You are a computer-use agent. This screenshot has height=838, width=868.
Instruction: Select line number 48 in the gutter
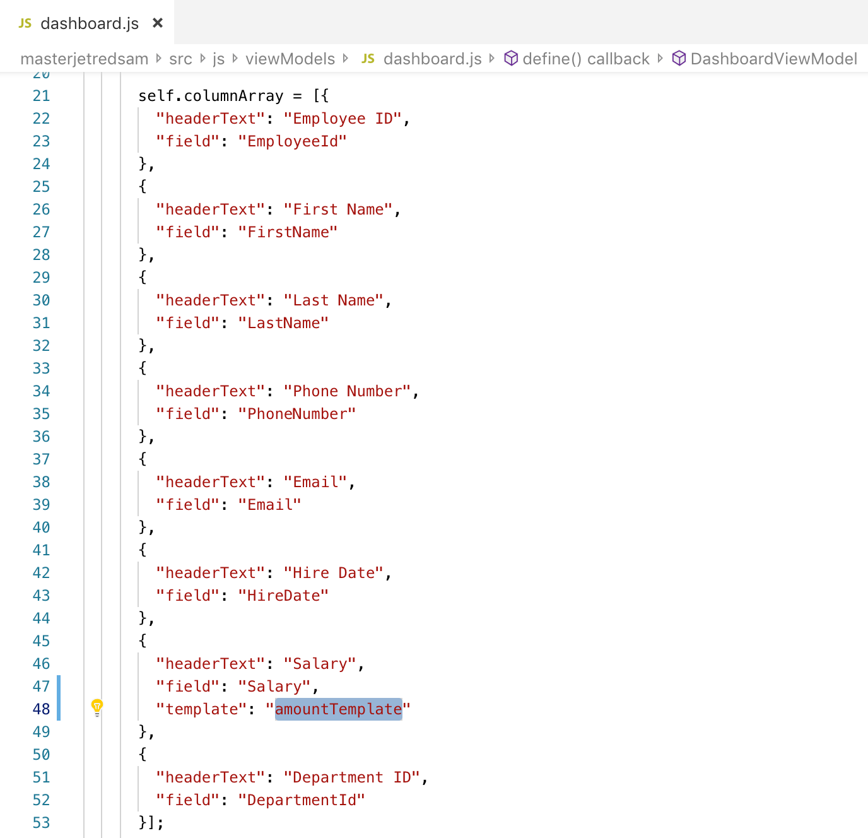point(41,709)
